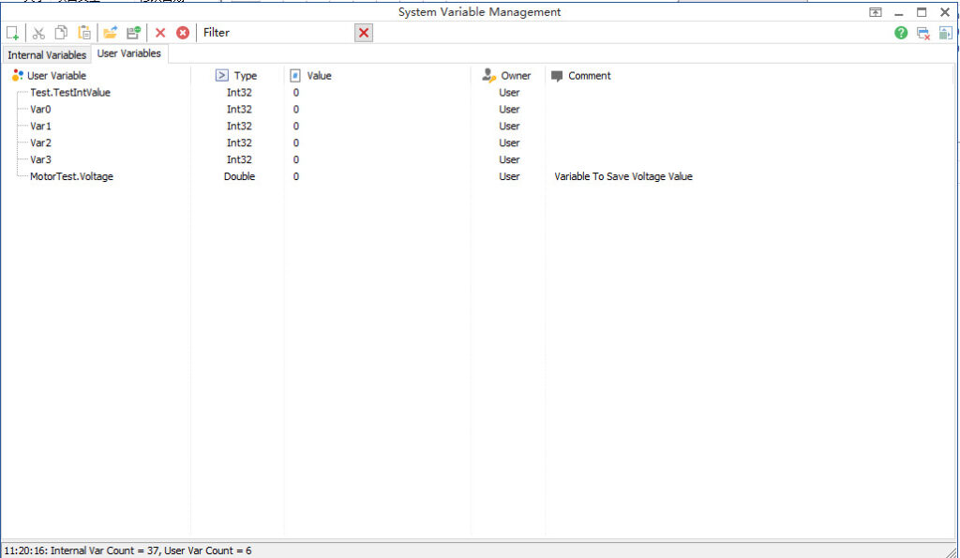Select the Test.TestIntValue variable
The height and width of the screenshot is (558, 960).
pyautogui.click(x=70, y=92)
